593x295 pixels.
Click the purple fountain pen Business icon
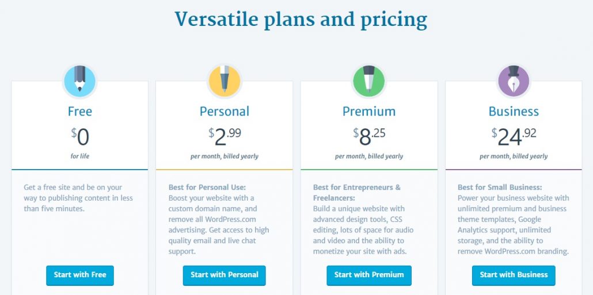(514, 81)
